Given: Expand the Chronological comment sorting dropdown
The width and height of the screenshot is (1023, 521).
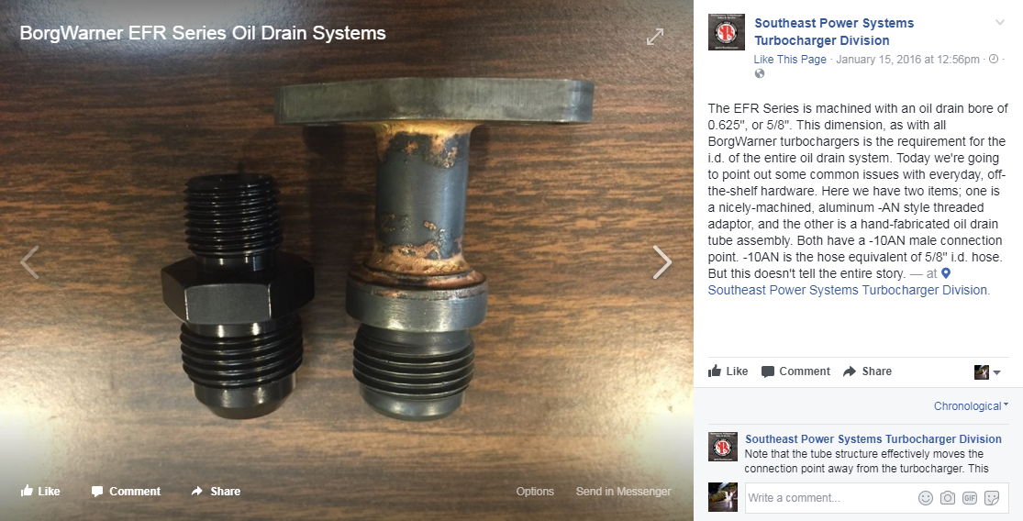Looking at the screenshot, I should 971,405.
